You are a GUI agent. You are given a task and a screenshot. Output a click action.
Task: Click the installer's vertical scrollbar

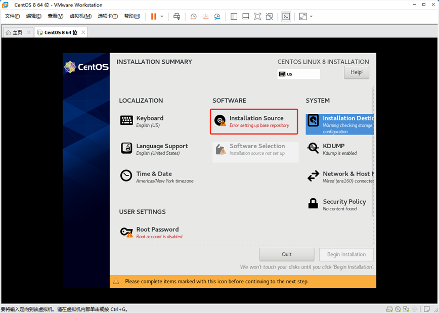click(373, 152)
